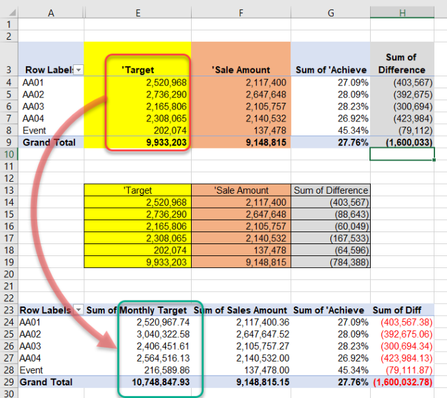Click row 29 header number
Viewport: 447px width, 398px height.
pos(9,383)
